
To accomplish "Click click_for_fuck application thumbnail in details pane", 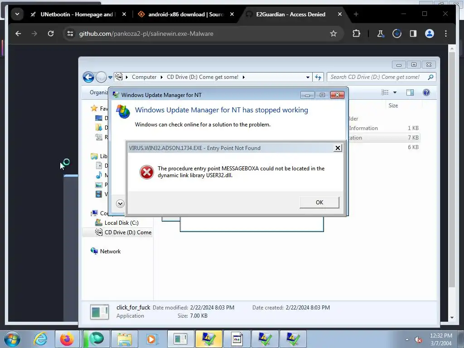I will coord(99,312).
